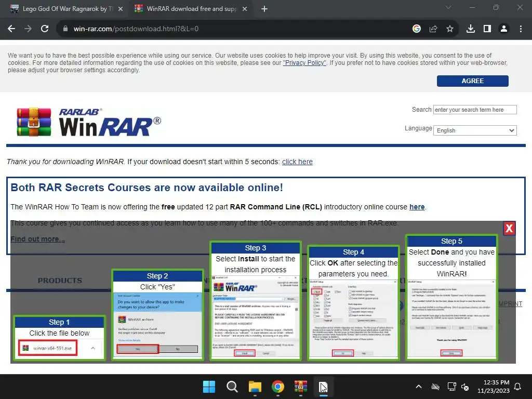
Task: Open clock showing 12:35 PM
Action: [494, 387]
